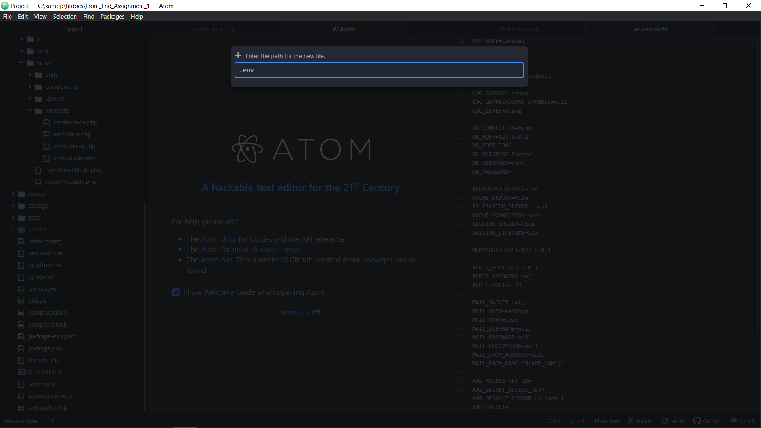Open the discuss.atom.io link

tap(276, 249)
